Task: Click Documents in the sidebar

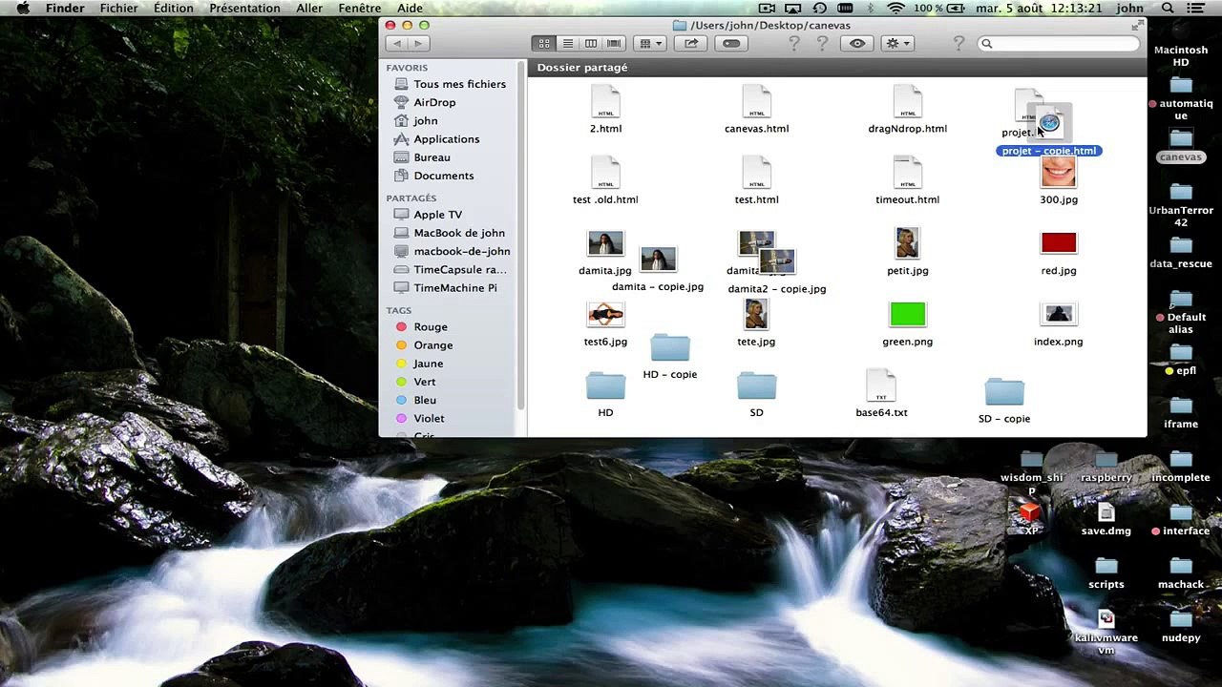Action: click(x=443, y=176)
